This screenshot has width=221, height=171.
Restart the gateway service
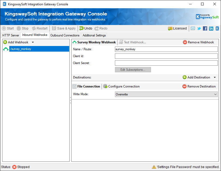pyautogui.click(x=40, y=28)
